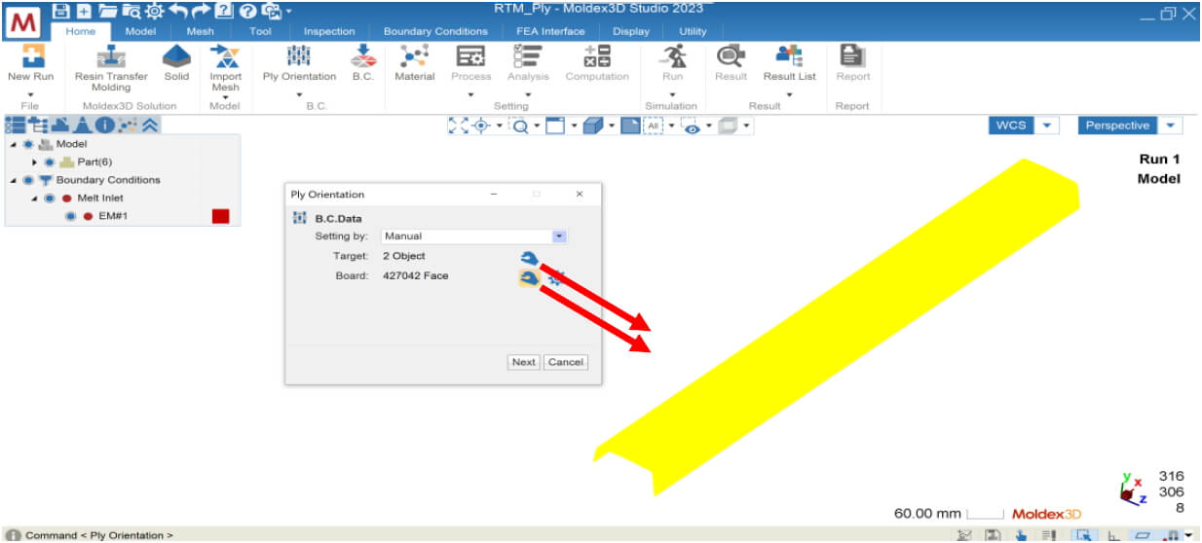Toggle visibility of EM#1 item
This screenshot has width=1202, height=543.
pyautogui.click(x=70, y=216)
